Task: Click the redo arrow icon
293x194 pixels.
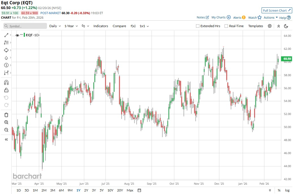Action: click(6, 105)
